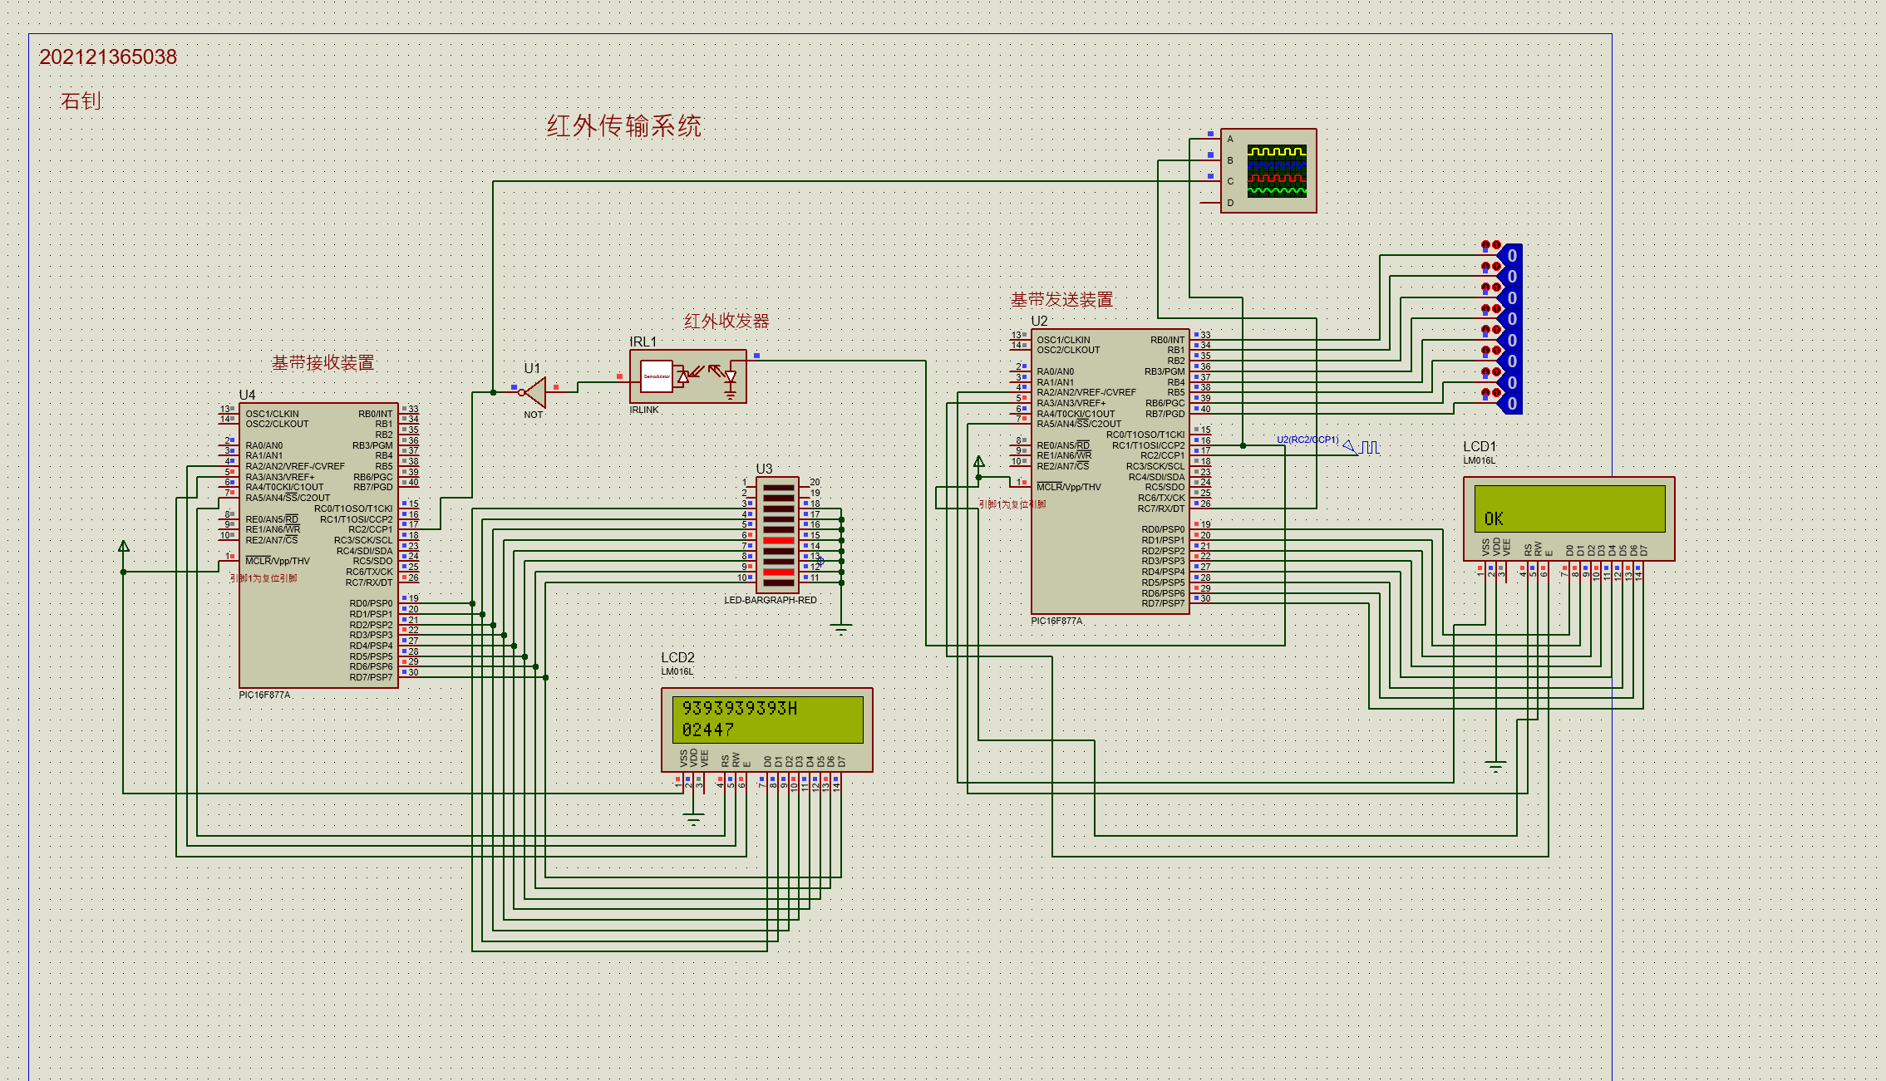Viewport: 1886px width, 1081px height.
Task: Toggle the bottom logic state wired to RB7/PGD
Action: pos(1510,404)
